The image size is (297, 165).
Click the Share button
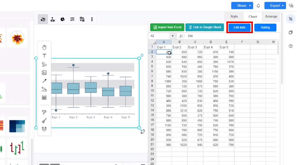242,6
